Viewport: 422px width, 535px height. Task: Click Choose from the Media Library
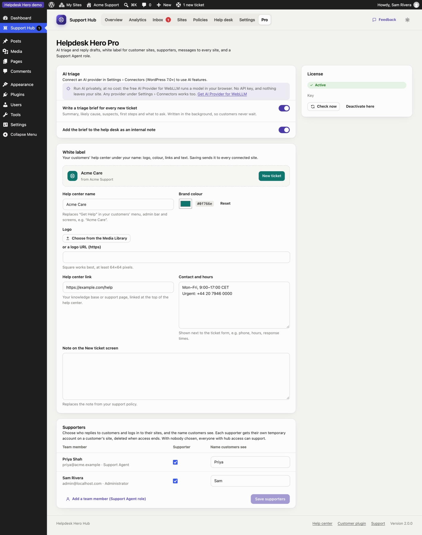click(x=96, y=238)
